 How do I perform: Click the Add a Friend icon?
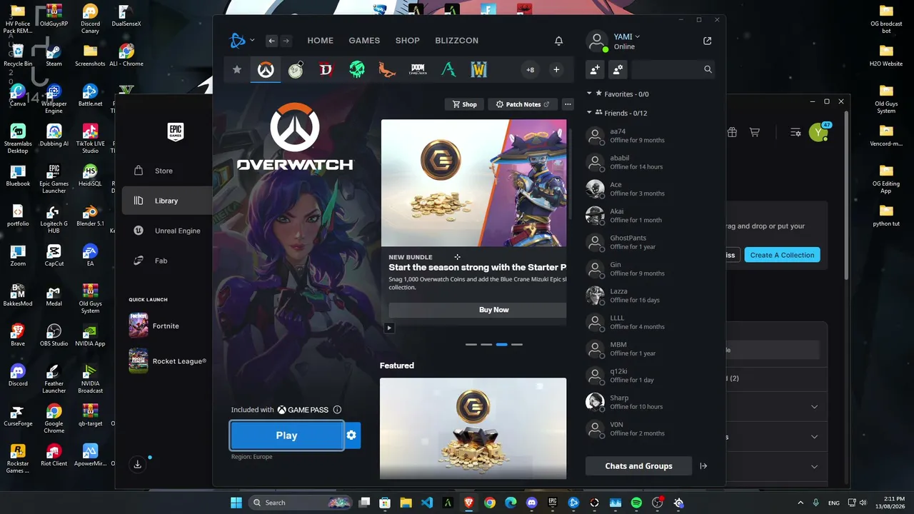[594, 69]
